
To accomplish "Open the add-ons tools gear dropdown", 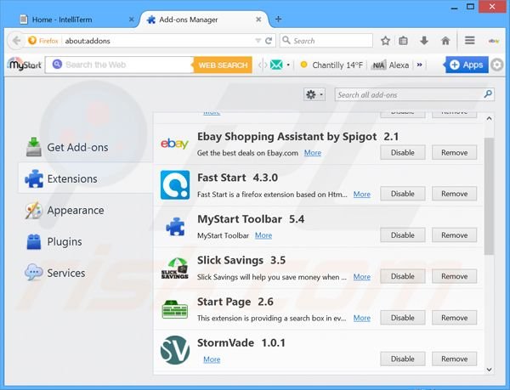I will coord(314,94).
